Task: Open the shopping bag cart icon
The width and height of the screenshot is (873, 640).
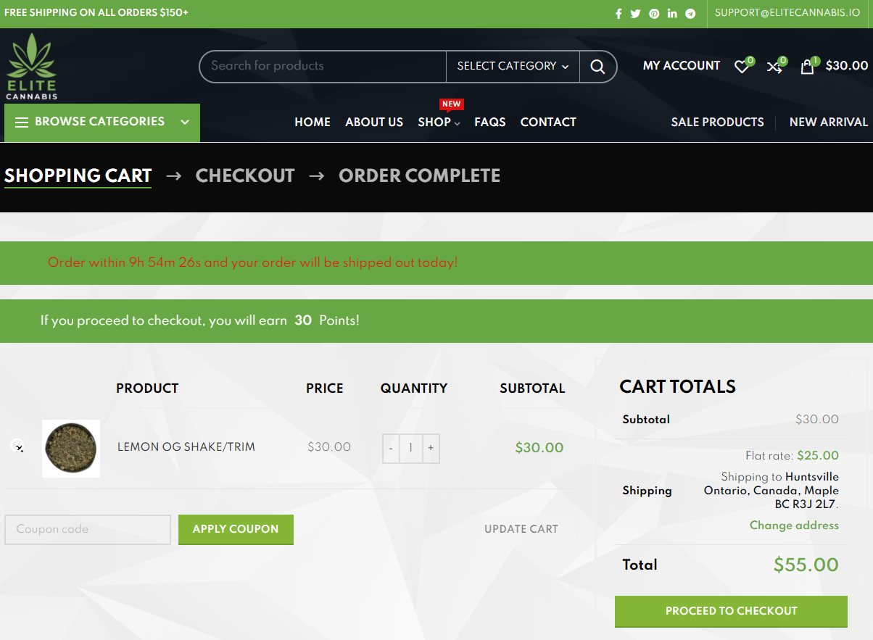Action: pos(807,67)
